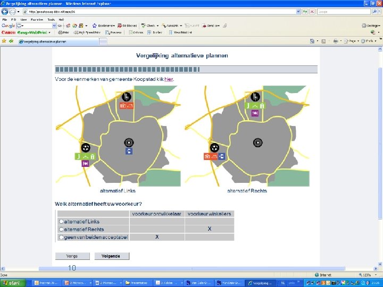Open Bookmarks in the Google toolbar
This screenshot has width=383, height=287.
click(104, 26)
